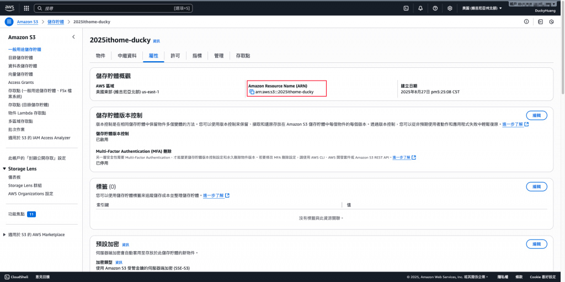This screenshot has width=565, height=282.
Task: Open 存取點 (目錄儲存貯體) in sidebar
Action: coord(29,105)
